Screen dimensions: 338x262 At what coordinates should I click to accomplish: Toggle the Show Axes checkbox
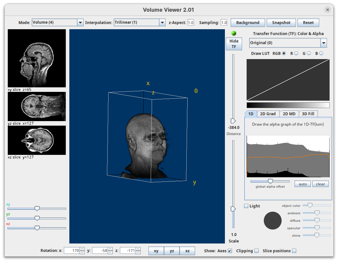pyautogui.click(x=230, y=251)
